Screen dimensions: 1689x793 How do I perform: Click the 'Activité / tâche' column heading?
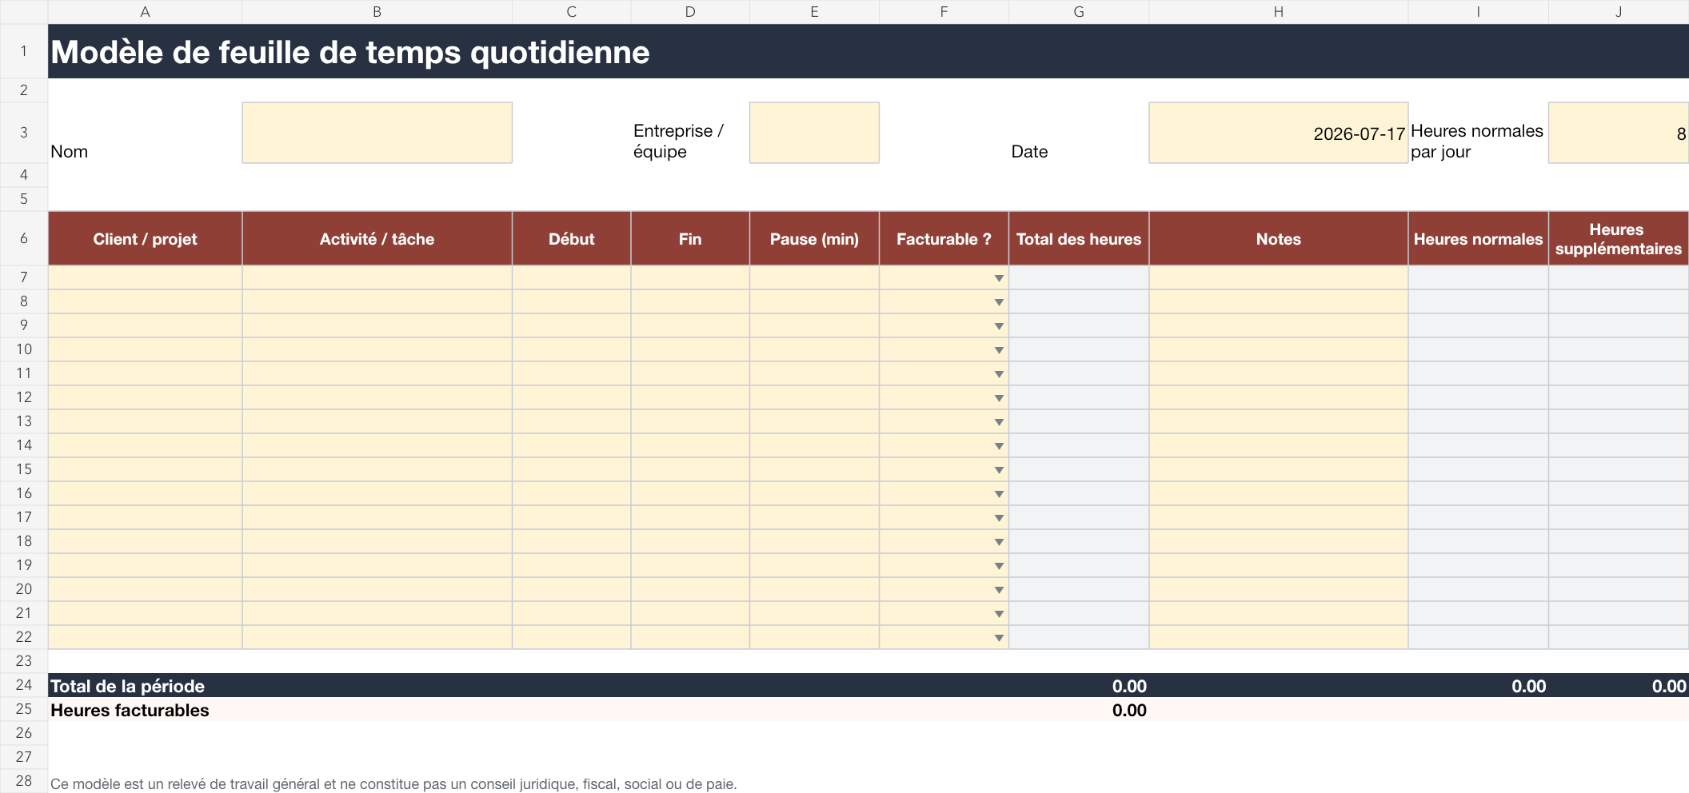pyautogui.click(x=377, y=239)
